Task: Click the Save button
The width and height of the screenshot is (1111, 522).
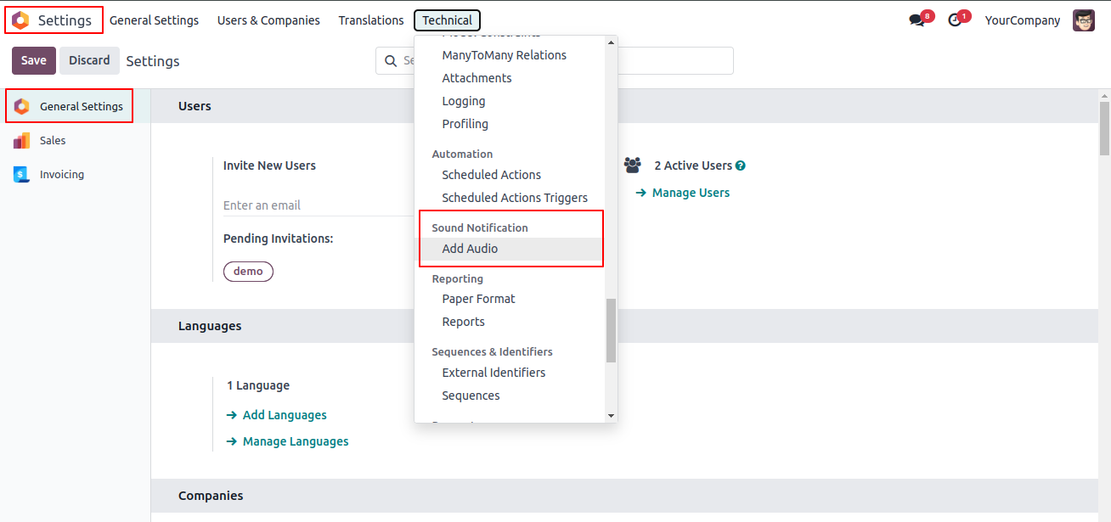Action: click(x=34, y=60)
